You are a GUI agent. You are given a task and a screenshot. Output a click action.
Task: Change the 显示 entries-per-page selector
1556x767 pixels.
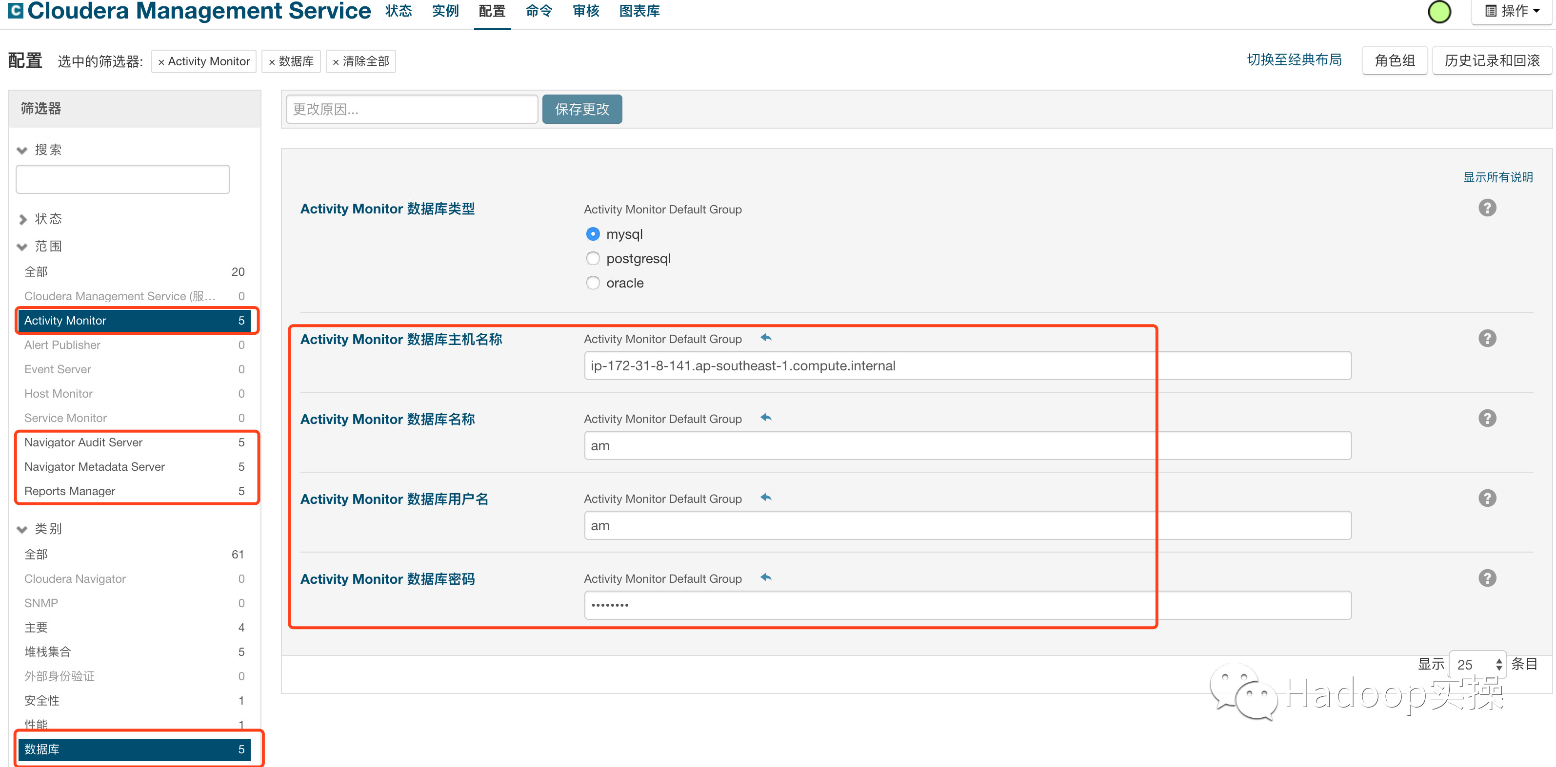[1478, 664]
